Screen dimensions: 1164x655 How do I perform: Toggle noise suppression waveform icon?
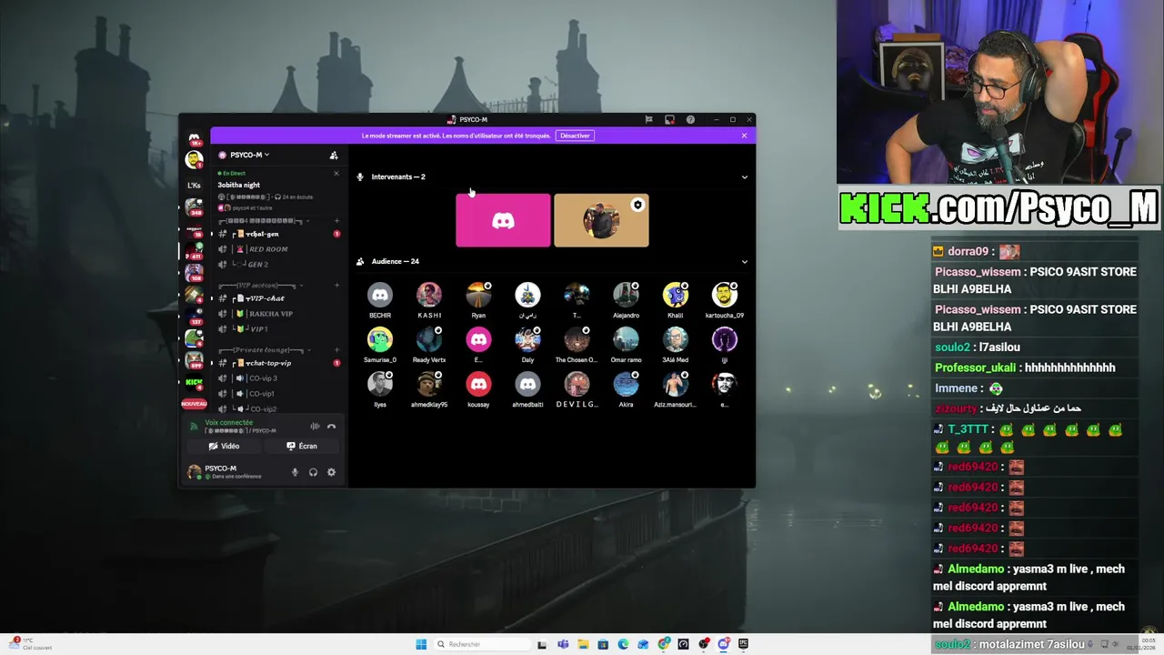(x=315, y=426)
